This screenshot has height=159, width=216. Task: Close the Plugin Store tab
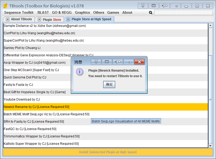[x=39, y=20]
